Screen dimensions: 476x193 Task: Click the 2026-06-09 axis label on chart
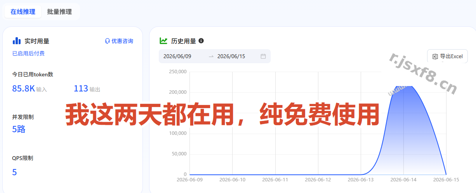click(189, 180)
